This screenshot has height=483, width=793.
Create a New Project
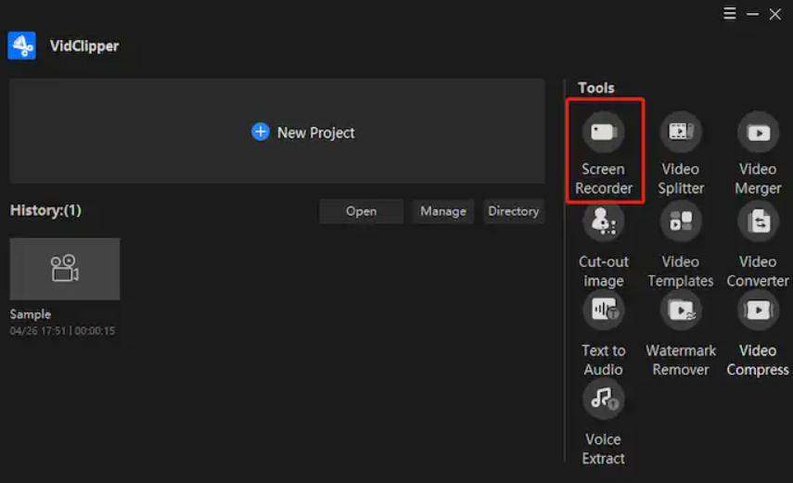click(x=303, y=133)
